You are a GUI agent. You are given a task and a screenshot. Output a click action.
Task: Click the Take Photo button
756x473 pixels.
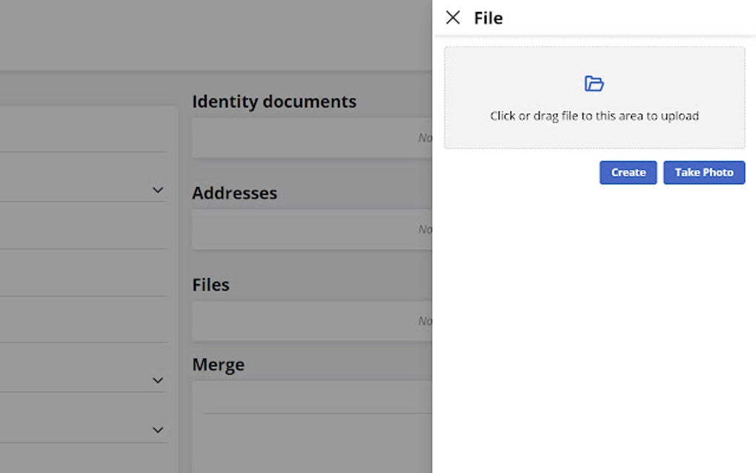[704, 172]
